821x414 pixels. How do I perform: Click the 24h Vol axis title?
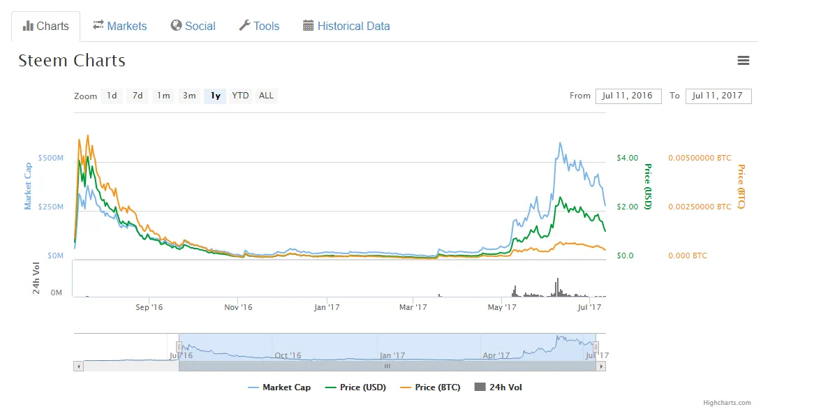(36, 279)
